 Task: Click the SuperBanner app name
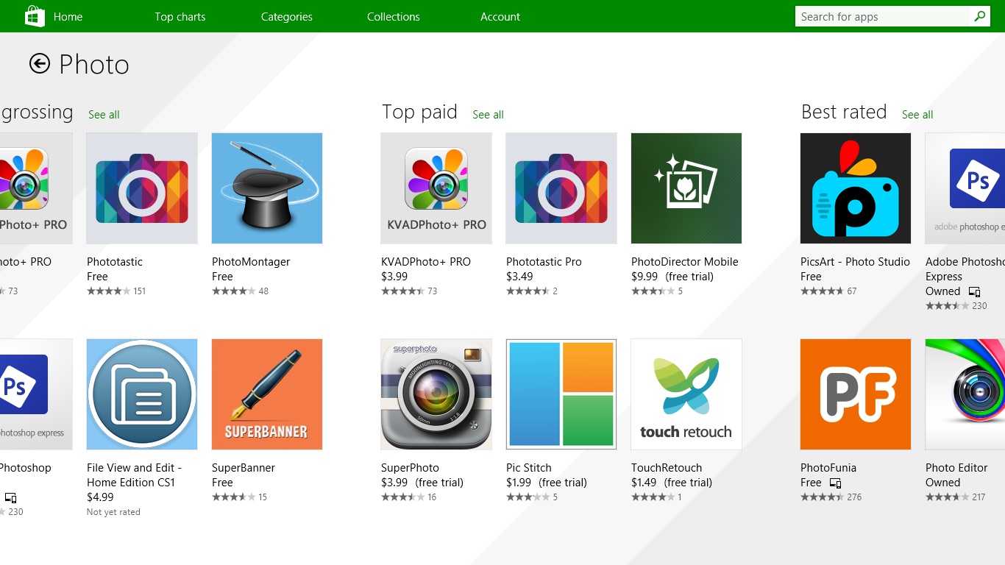[x=244, y=468]
